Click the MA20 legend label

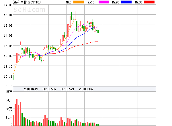116,2
